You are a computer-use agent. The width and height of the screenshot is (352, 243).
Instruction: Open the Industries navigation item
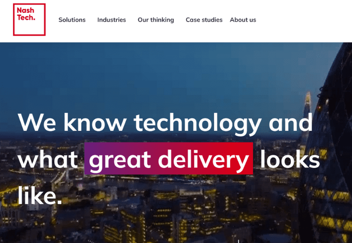click(112, 20)
